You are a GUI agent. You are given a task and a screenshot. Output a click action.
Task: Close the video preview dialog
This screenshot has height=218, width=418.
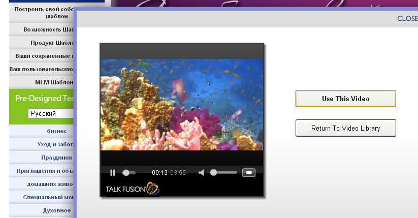(x=407, y=18)
